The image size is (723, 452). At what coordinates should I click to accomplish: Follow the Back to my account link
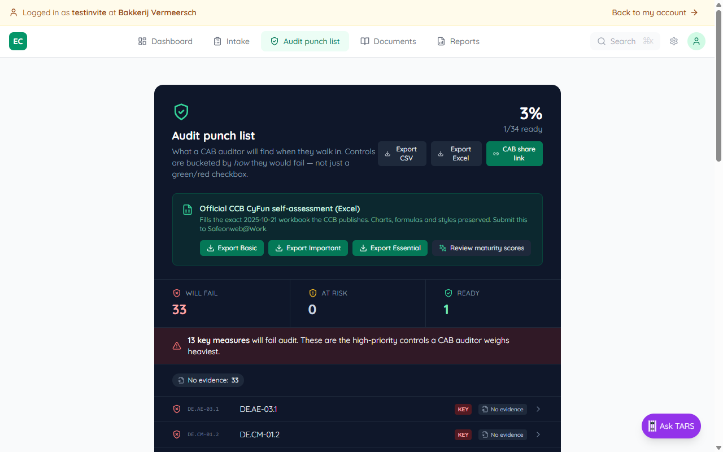click(655, 12)
